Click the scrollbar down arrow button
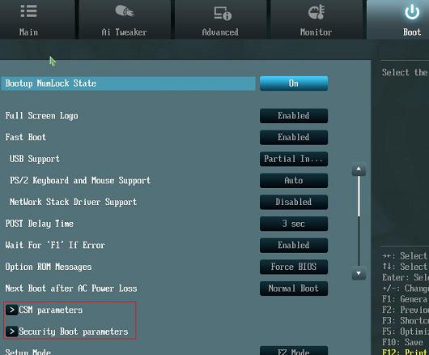The height and width of the screenshot is (355, 429). tap(359, 274)
